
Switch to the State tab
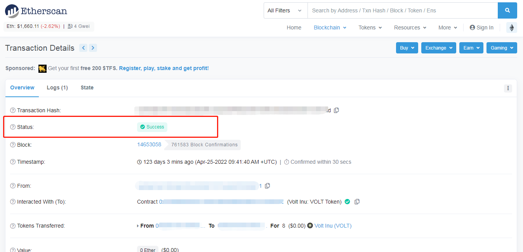point(87,87)
